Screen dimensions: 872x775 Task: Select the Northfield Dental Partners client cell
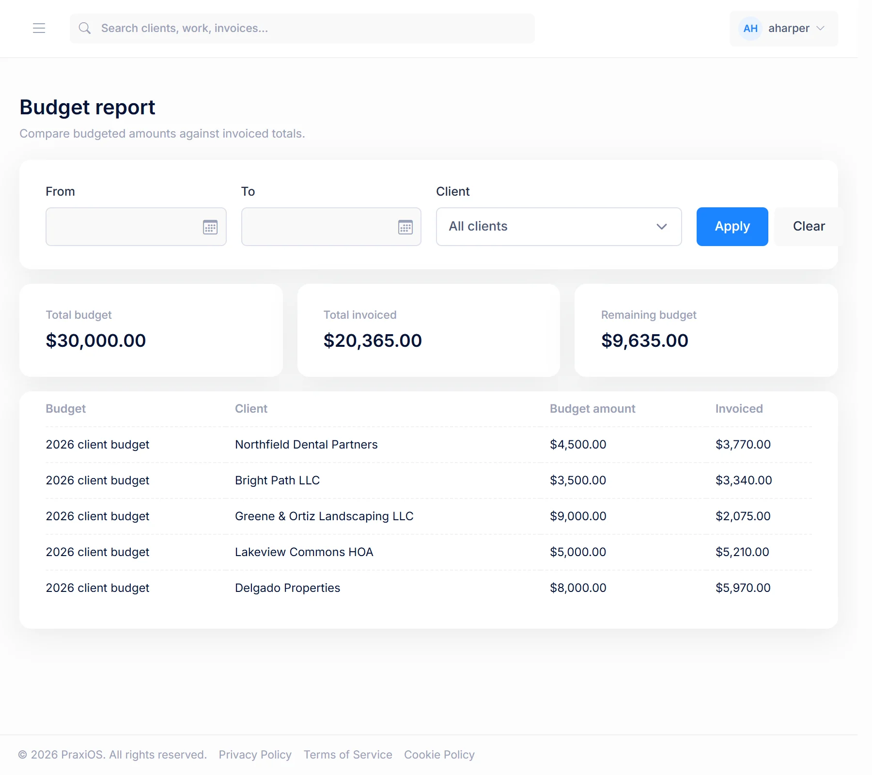click(306, 445)
